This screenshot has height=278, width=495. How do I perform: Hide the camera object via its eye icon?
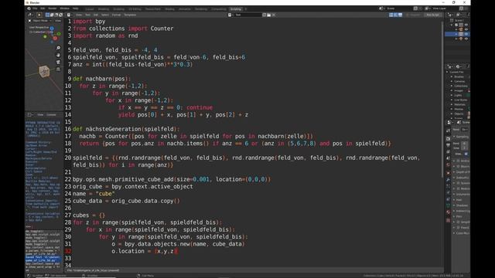point(466,29)
